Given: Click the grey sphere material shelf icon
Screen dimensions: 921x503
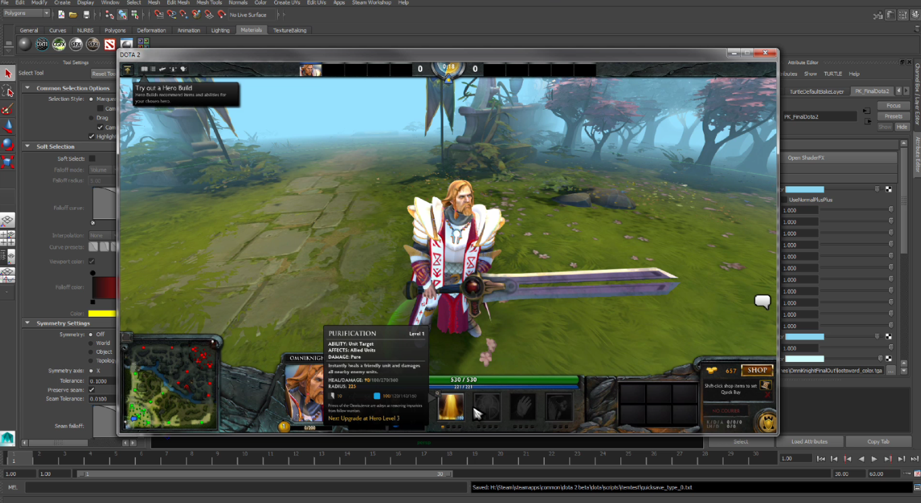Looking at the screenshot, I should [25, 44].
